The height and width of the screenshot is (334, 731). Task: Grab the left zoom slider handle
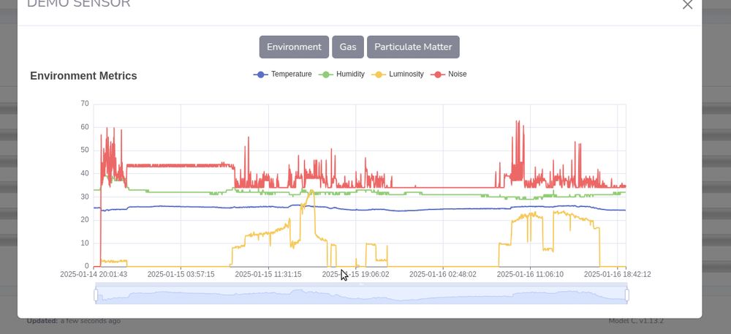96,295
